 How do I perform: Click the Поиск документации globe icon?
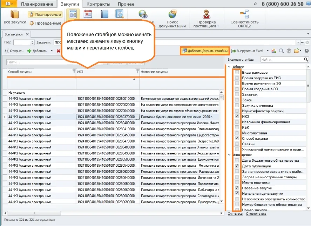172,14
